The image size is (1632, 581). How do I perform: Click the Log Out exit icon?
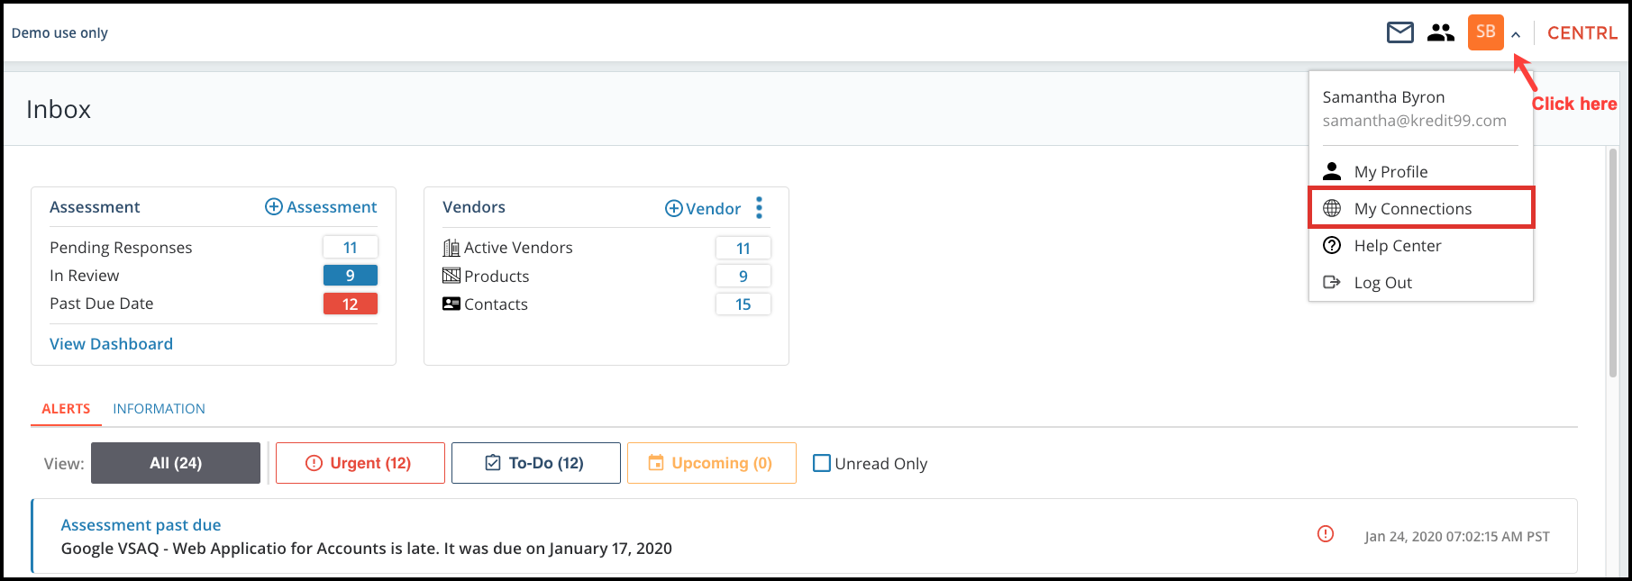pos(1332,283)
